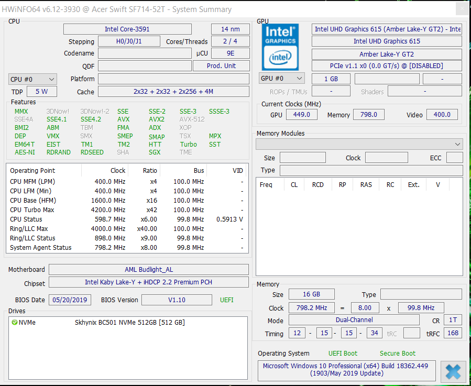The image size is (471, 386).
Task: Click the Amber Lake-Y GT2 codename field
Action: click(x=387, y=54)
